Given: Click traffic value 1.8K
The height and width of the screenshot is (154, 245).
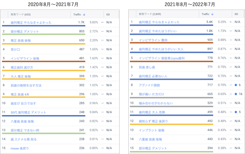Looking at the screenshot, I should pyautogui.click(x=209, y=31).
